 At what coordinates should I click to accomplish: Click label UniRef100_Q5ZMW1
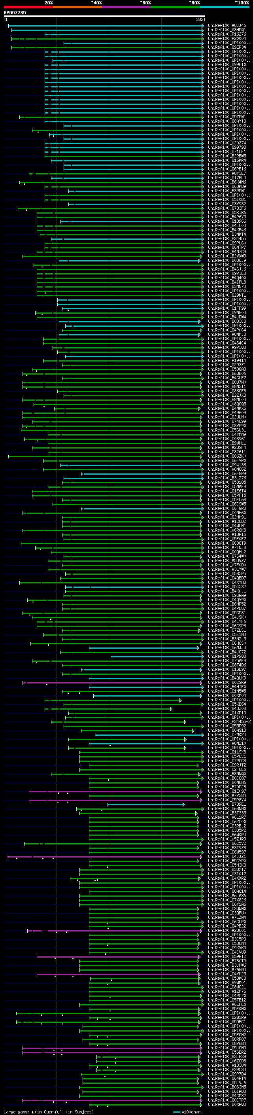click(227, 117)
